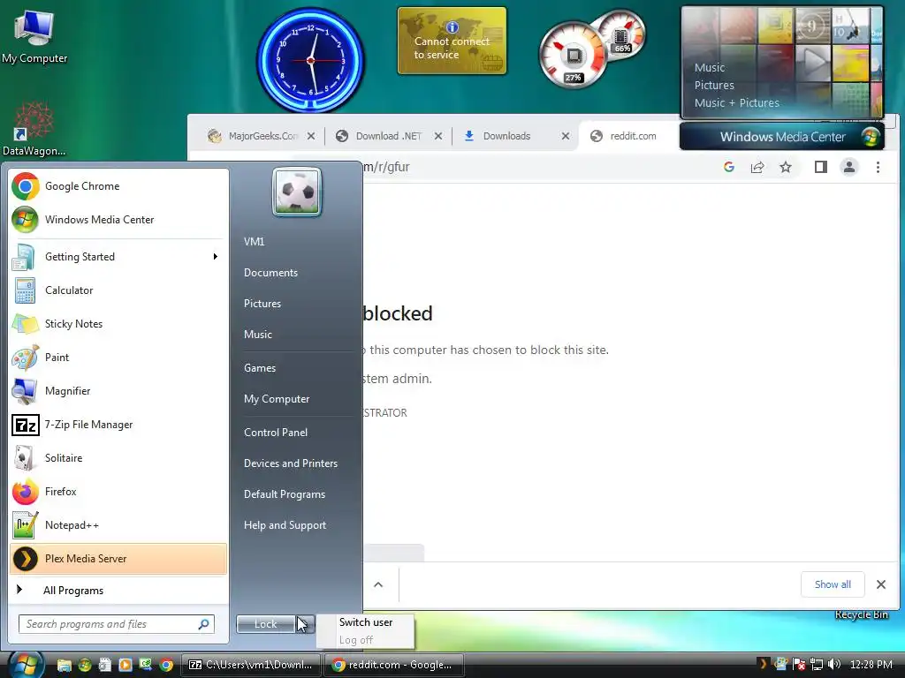905x678 pixels.
Task: Select the reddit.com Chrome tab
Action: [629, 136]
